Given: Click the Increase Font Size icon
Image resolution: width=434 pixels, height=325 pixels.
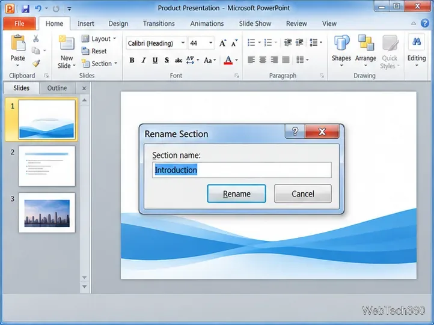Looking at the screenshot, I should click(223, 43).
